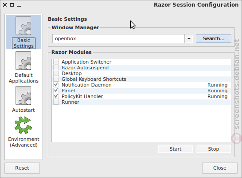Select Global Keyboard Shortcuts row text
242x178 pixels.
coord(94,79)
